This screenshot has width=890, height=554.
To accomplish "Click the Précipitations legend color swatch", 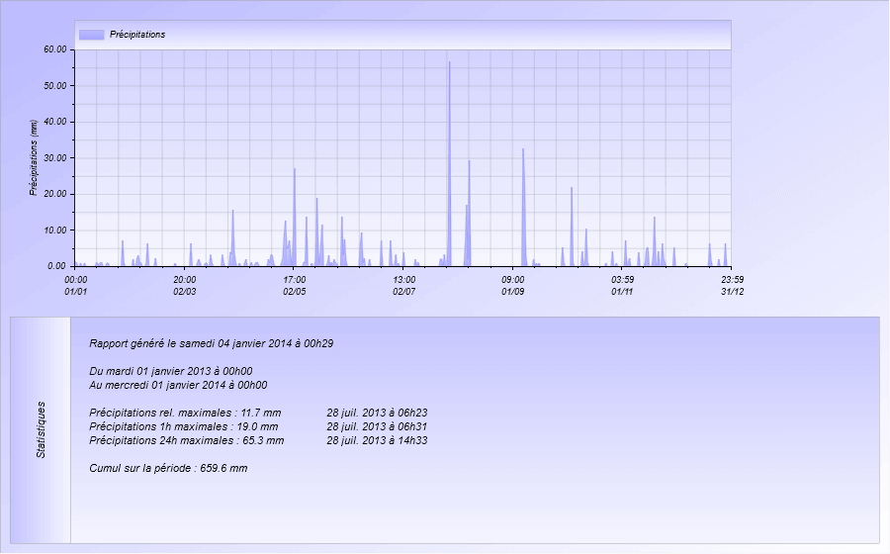I will pyautogui.click(x=91, y=35).
